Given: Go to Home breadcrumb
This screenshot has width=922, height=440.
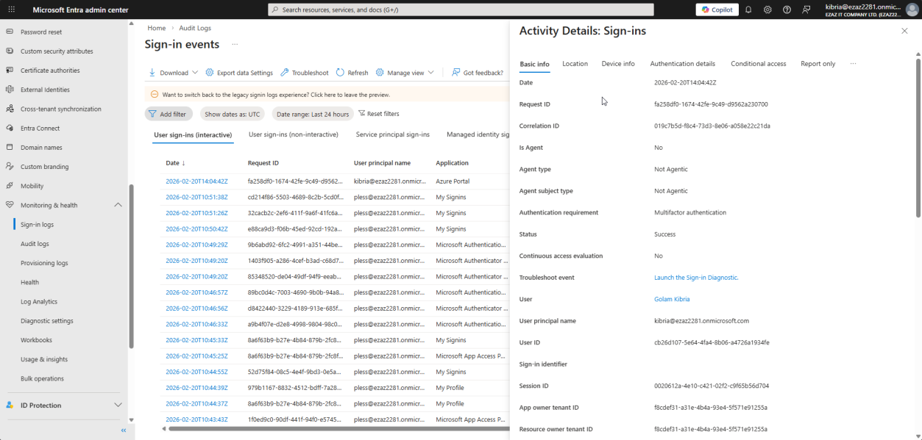Looking at the screenshot, I should (x=156, y=28).
